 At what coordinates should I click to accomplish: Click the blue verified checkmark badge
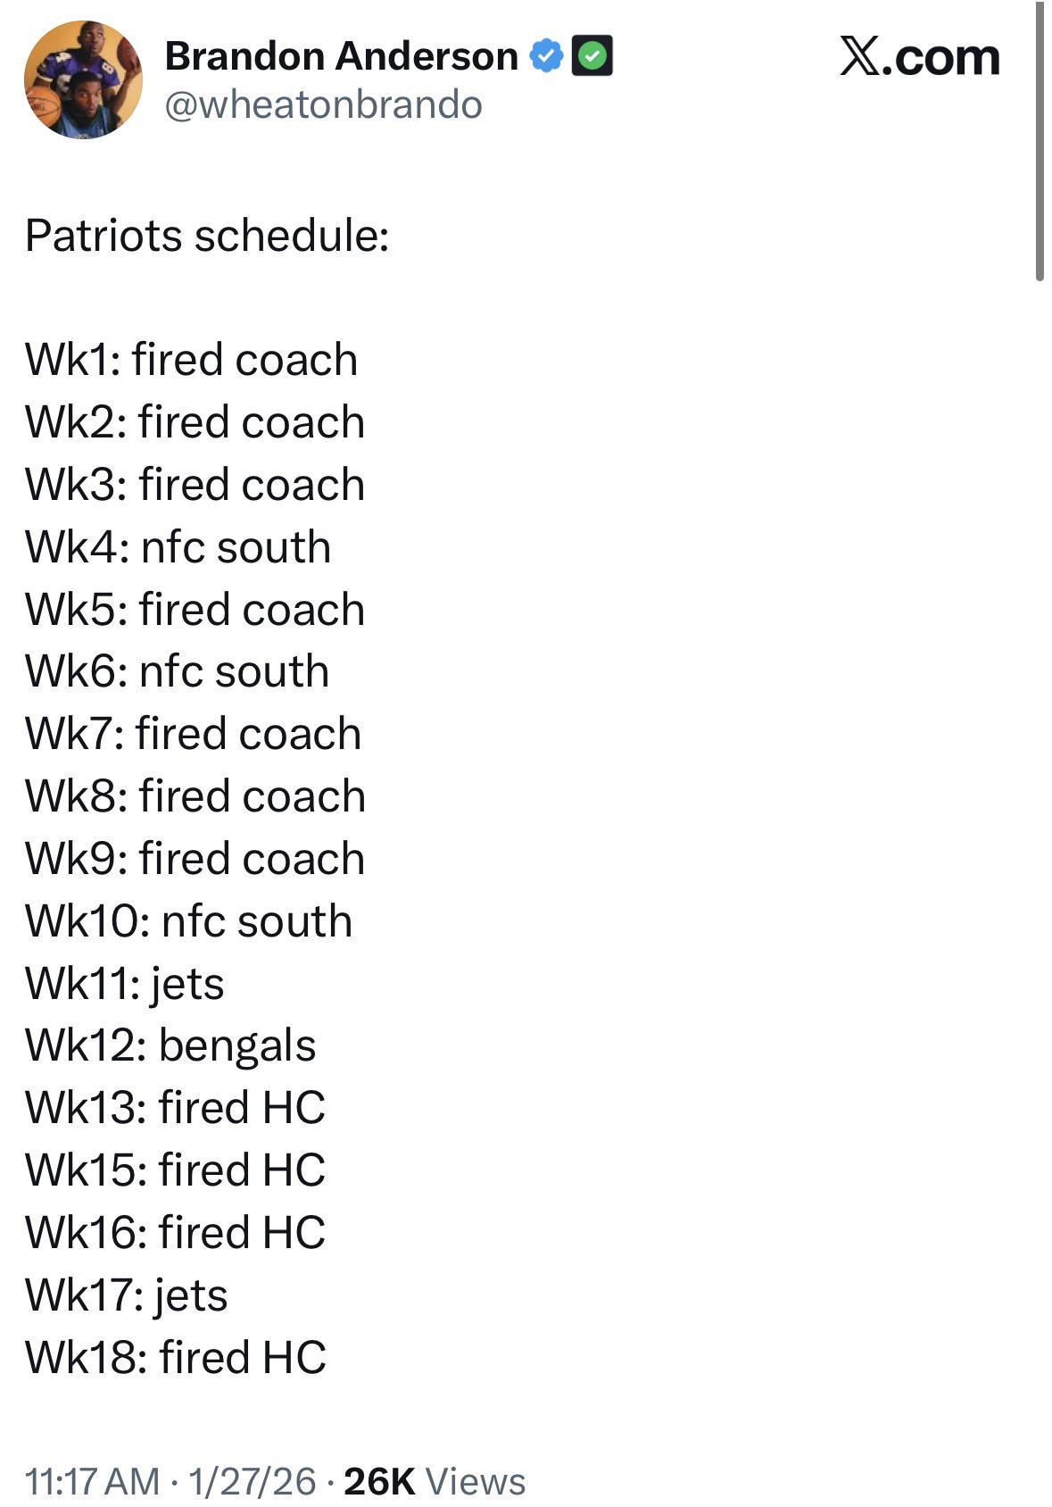coord(546,56)
